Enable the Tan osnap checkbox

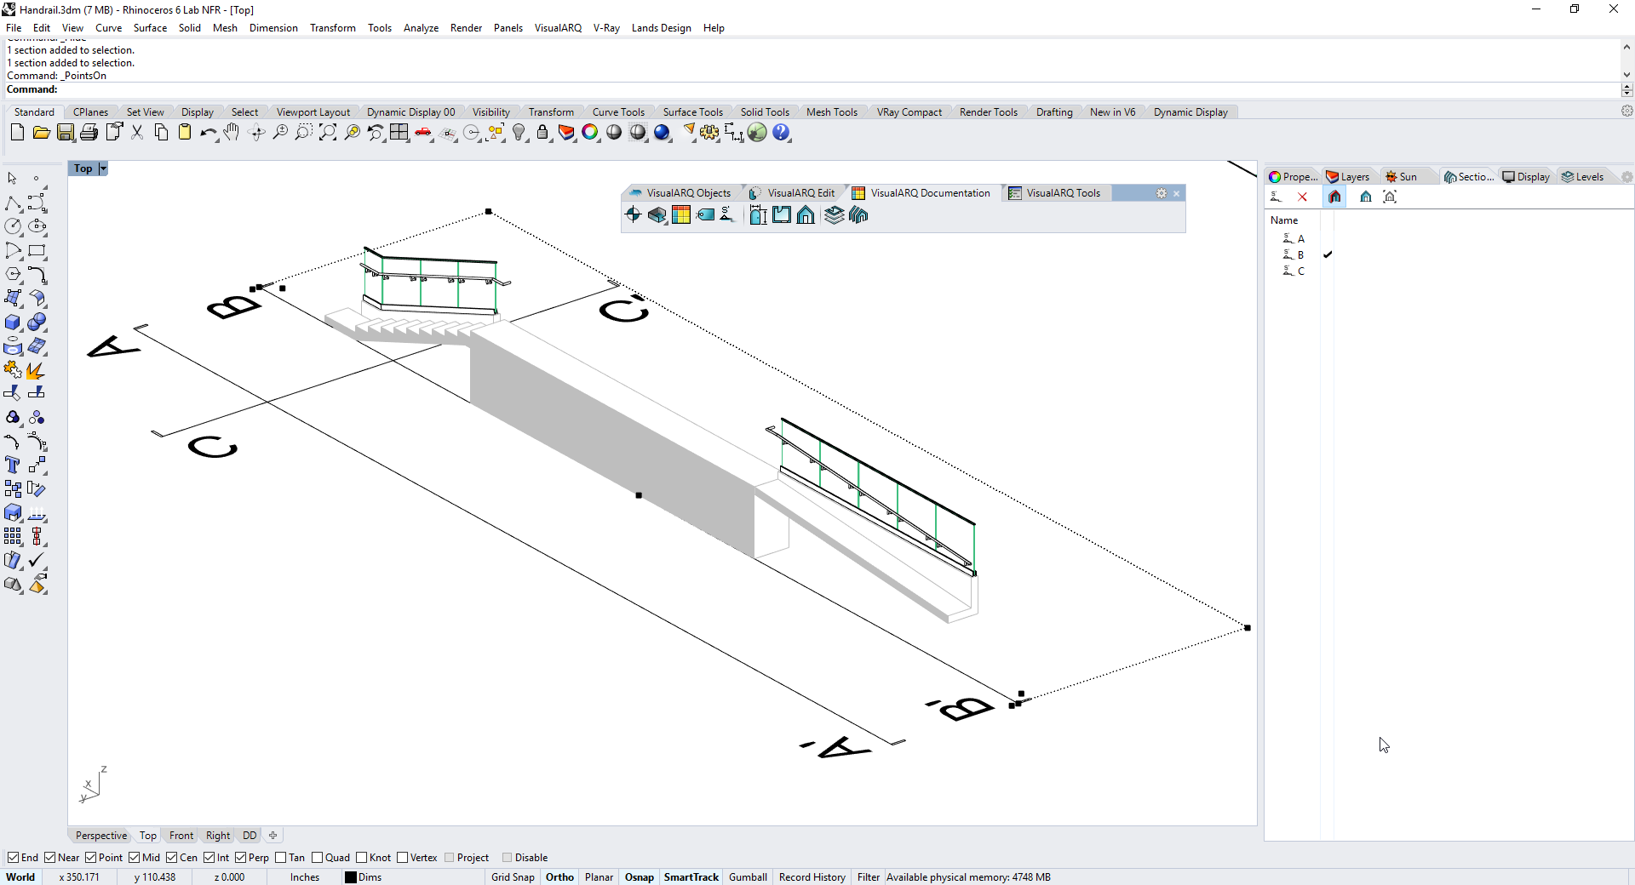tap(280, 858)
